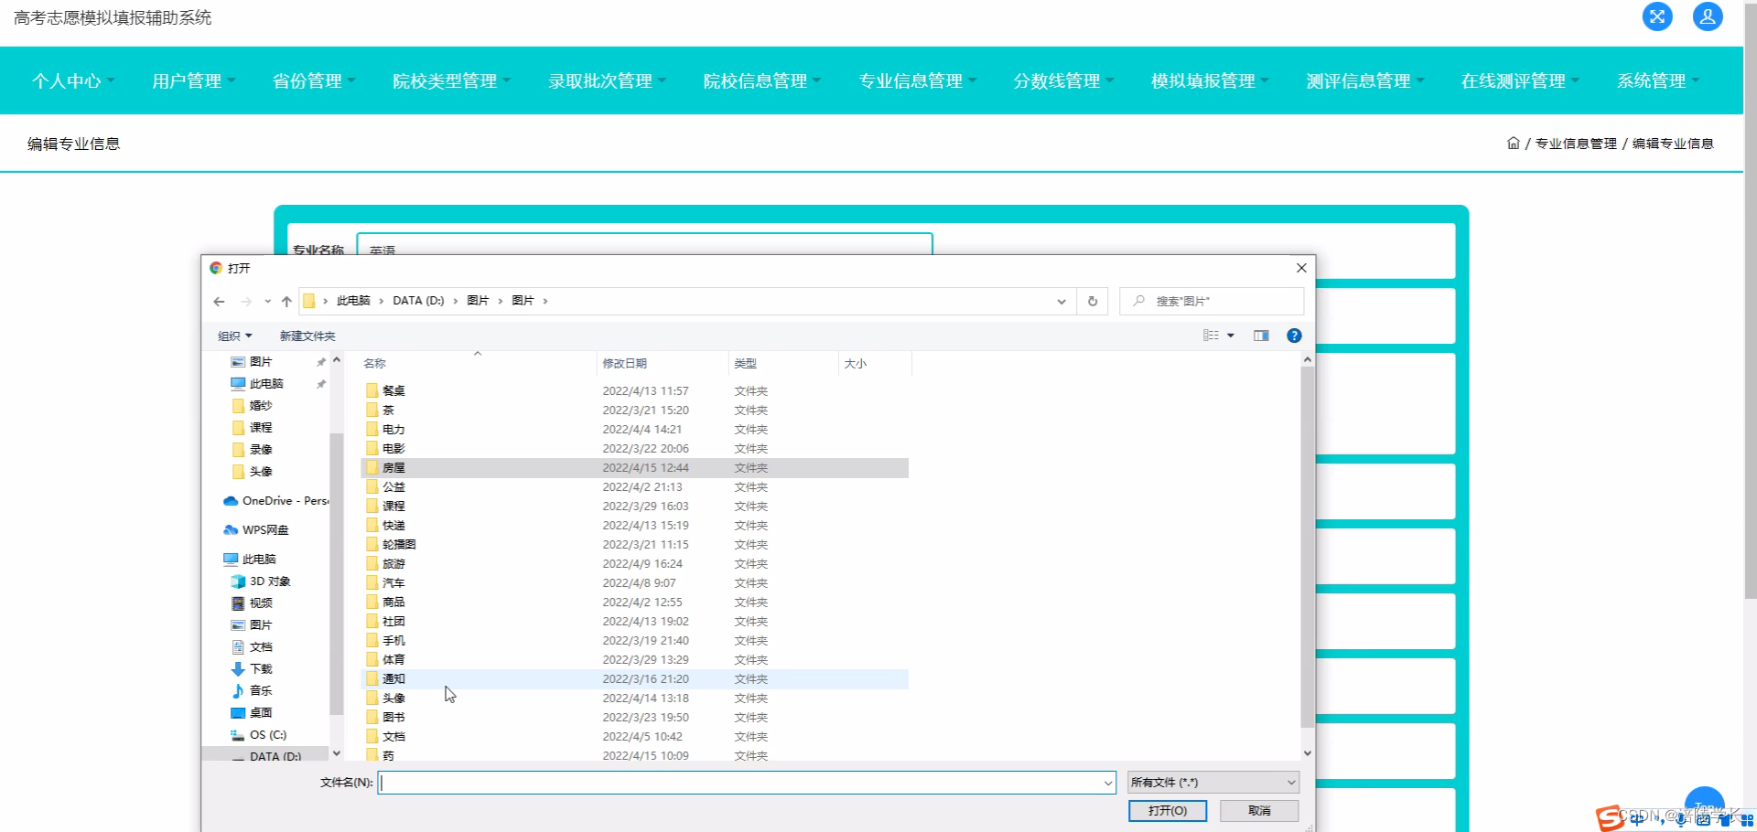Open file dialog help icon
The image size is (1757, 832).
coord(1294,336)
